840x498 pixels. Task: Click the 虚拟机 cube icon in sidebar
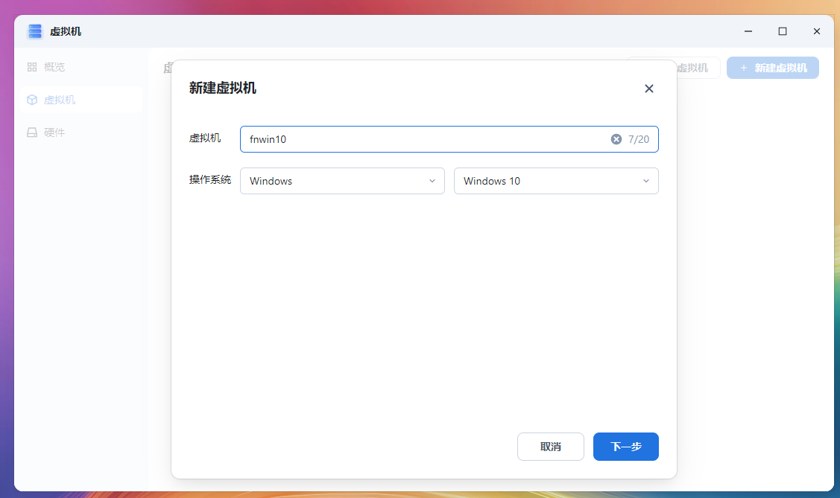click(32, 100)
